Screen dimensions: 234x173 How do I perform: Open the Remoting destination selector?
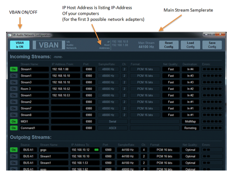(190, 128)
